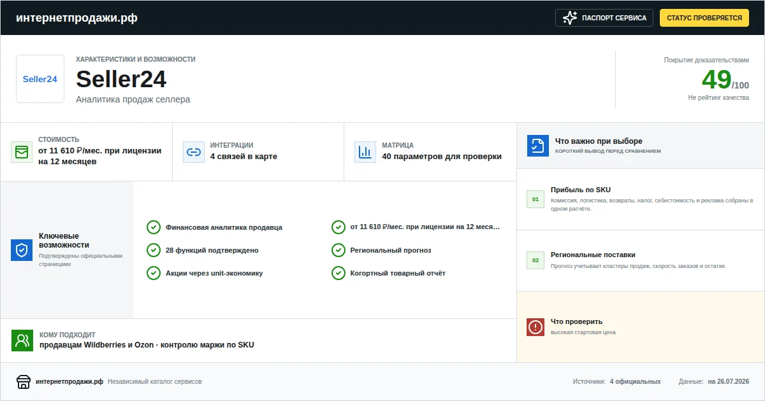Click the Региональный прогноз feature text
Image resolution: width=765 pixels, height=401 pixels.
coord(391,250)
